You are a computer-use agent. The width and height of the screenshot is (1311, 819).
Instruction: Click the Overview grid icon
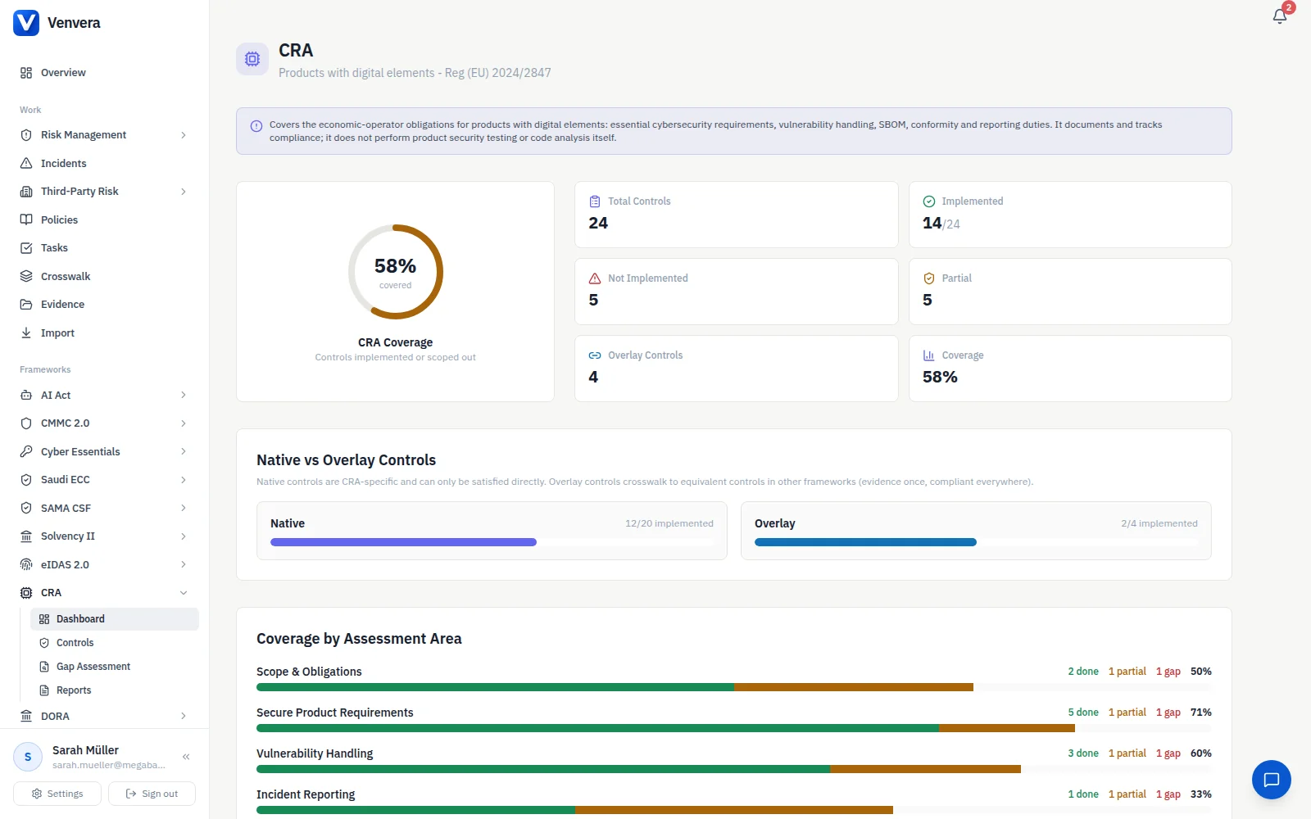pos(26,73)
